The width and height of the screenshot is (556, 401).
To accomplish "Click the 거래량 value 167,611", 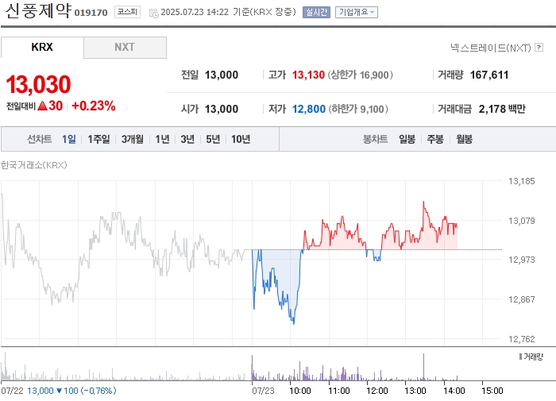I will click(489, 75).
